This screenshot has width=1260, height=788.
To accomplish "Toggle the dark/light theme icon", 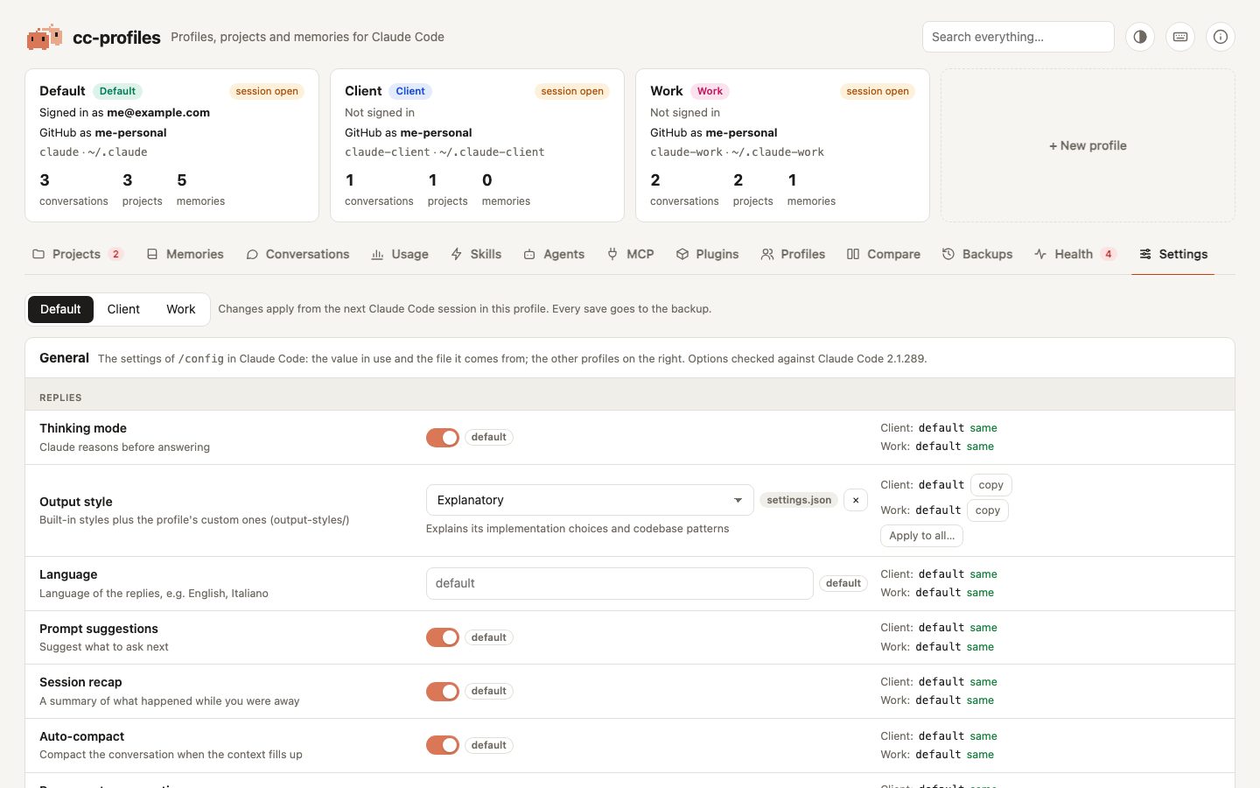I will point(1140,37).
